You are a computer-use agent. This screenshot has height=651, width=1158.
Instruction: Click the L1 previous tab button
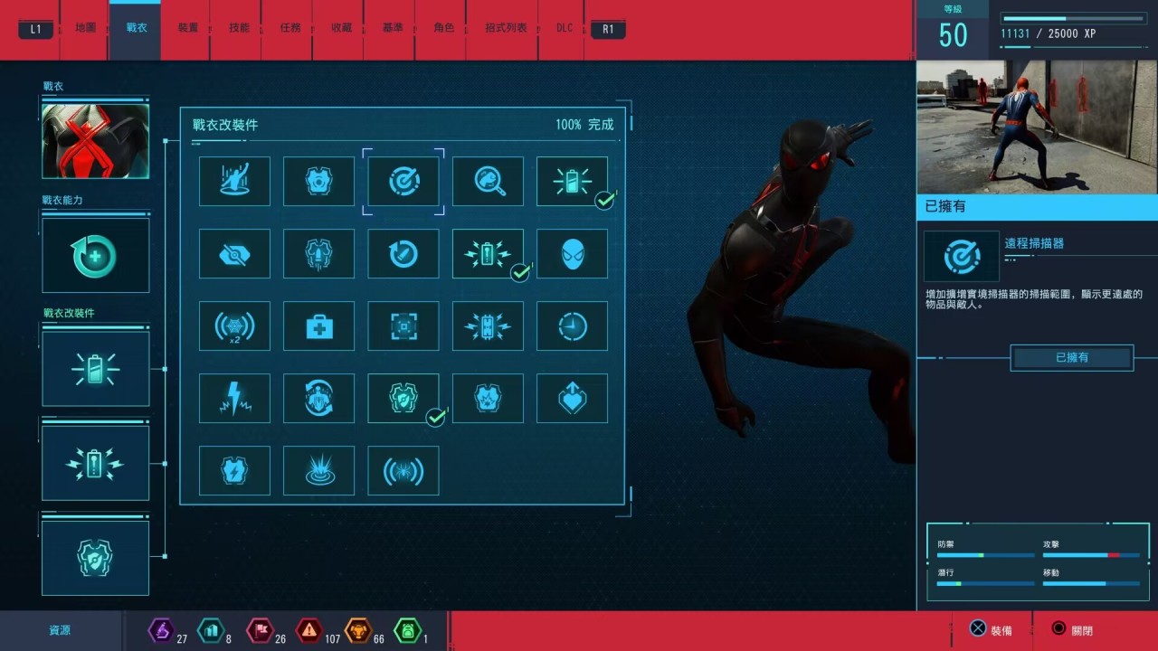35,29
